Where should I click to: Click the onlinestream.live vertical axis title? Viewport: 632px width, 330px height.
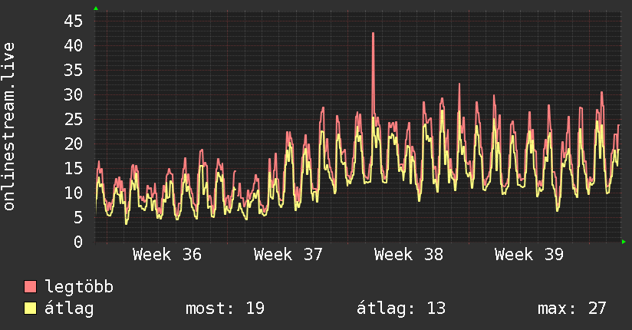click(x=9, y=127)
